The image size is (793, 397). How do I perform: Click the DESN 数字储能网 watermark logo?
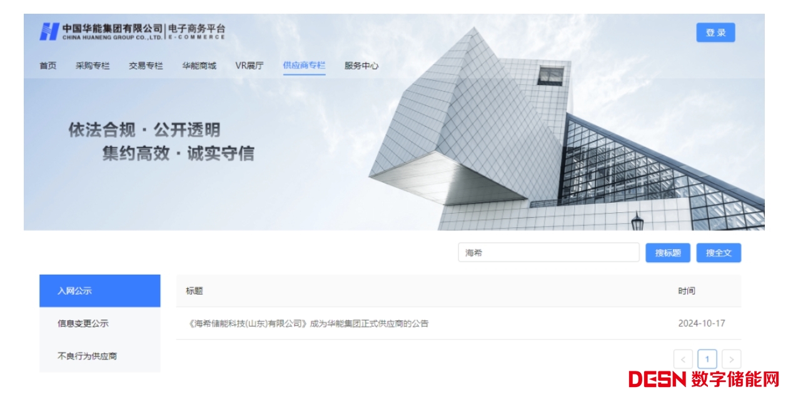point(704,379)
